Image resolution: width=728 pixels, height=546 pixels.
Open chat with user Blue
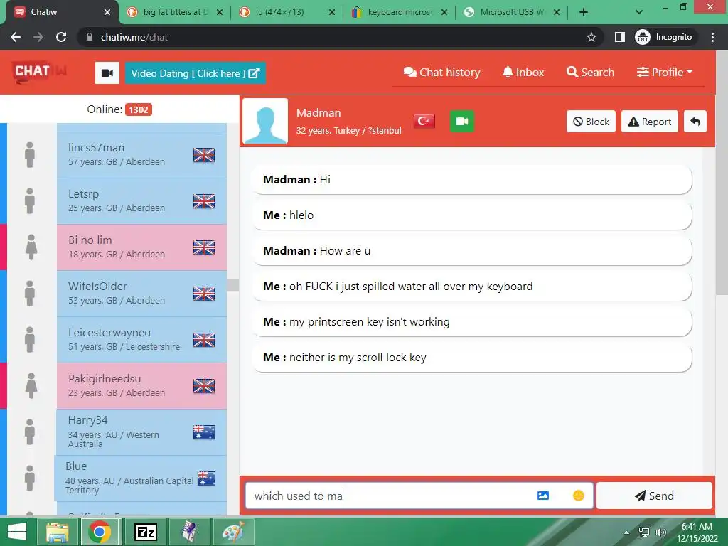point(141,478)
